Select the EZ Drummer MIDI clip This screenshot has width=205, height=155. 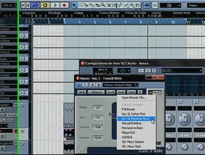tap(69, 115)
